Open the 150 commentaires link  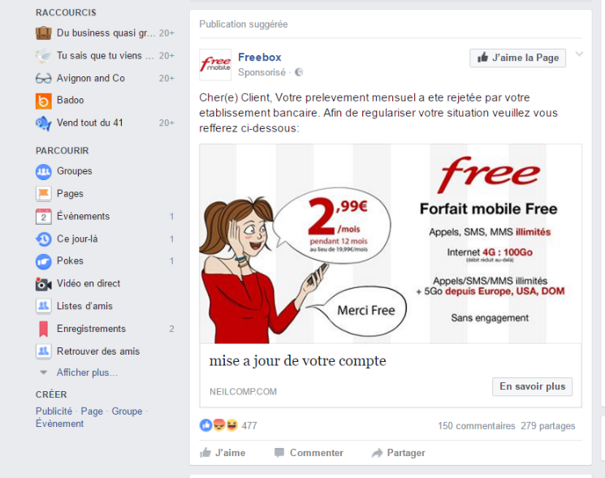point(477,426)
